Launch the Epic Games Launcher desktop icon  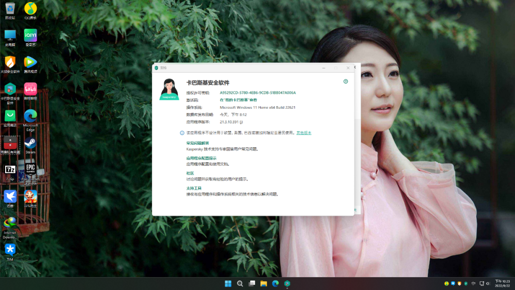coord(30,175)
